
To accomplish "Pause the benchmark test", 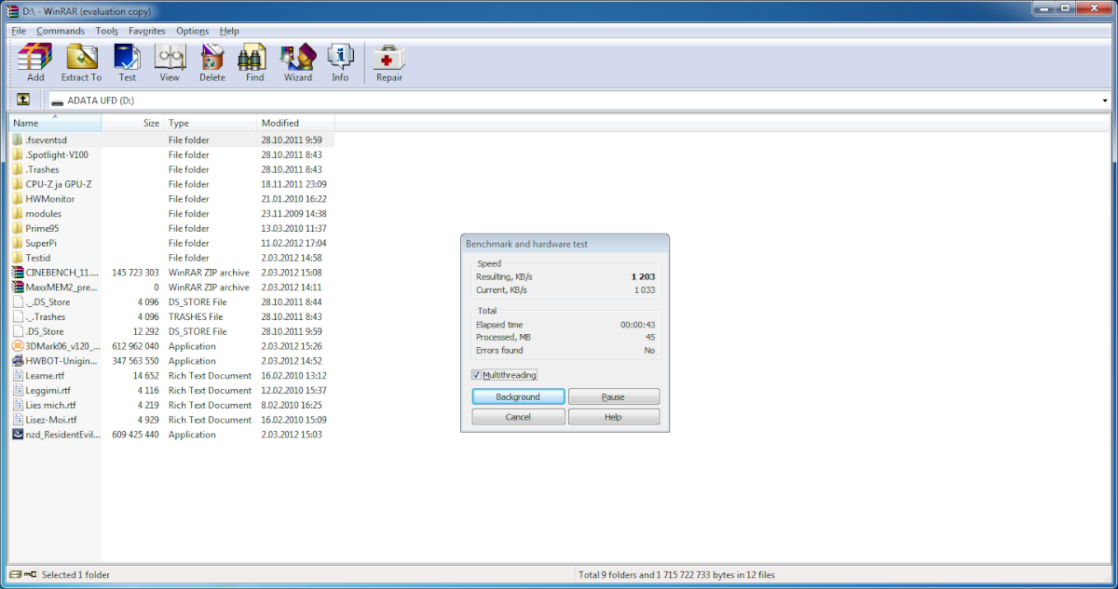I will click(614, 396).
